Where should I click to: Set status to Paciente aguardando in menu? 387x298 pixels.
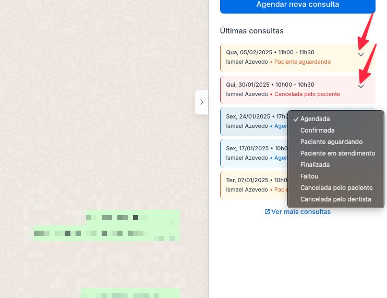(x=331, y=142)
